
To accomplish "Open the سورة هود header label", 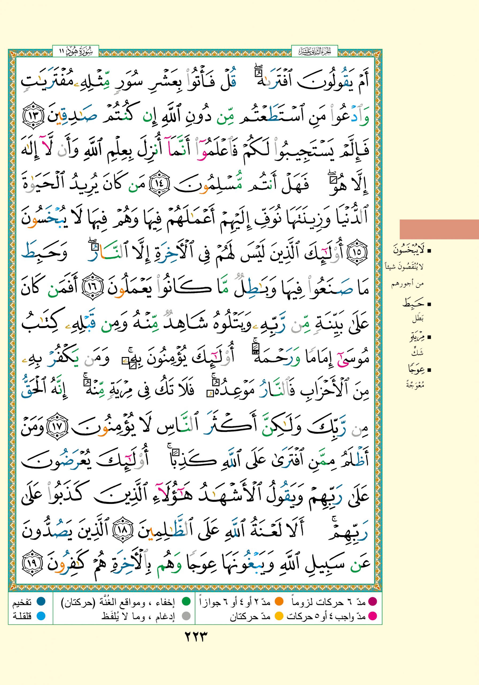I will click(76, 51).
